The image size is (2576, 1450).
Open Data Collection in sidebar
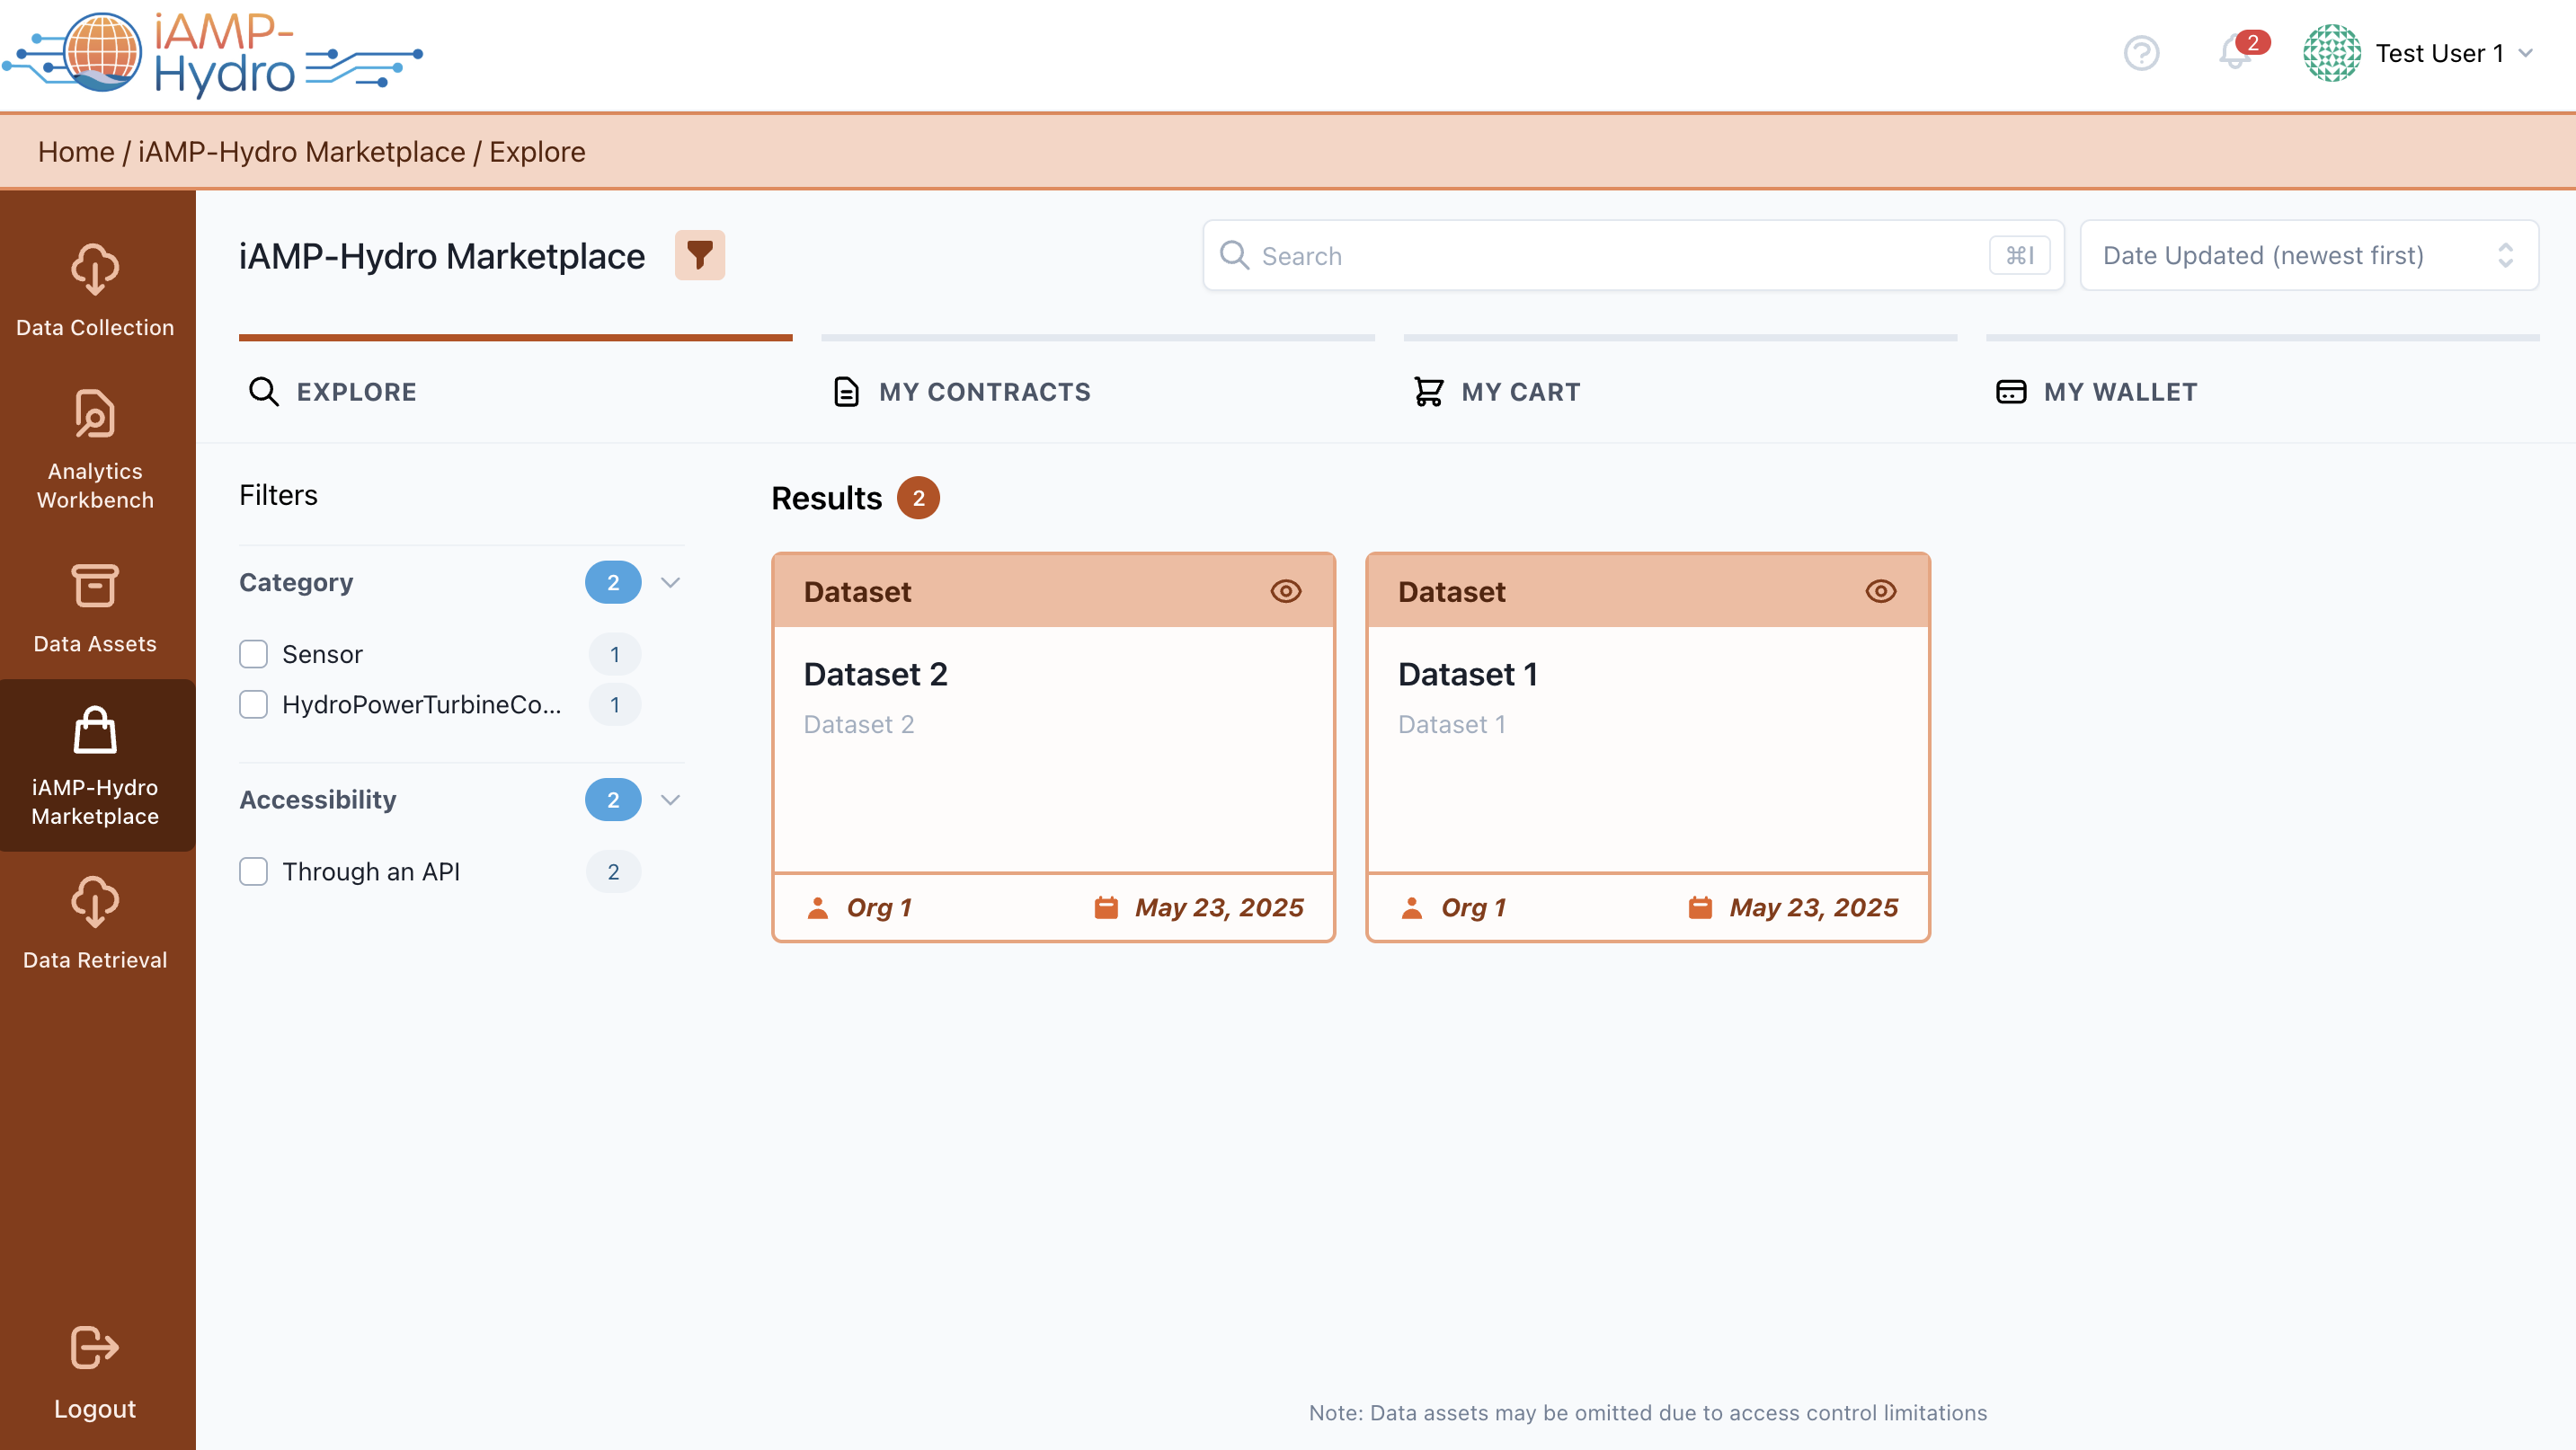(95, 290)
